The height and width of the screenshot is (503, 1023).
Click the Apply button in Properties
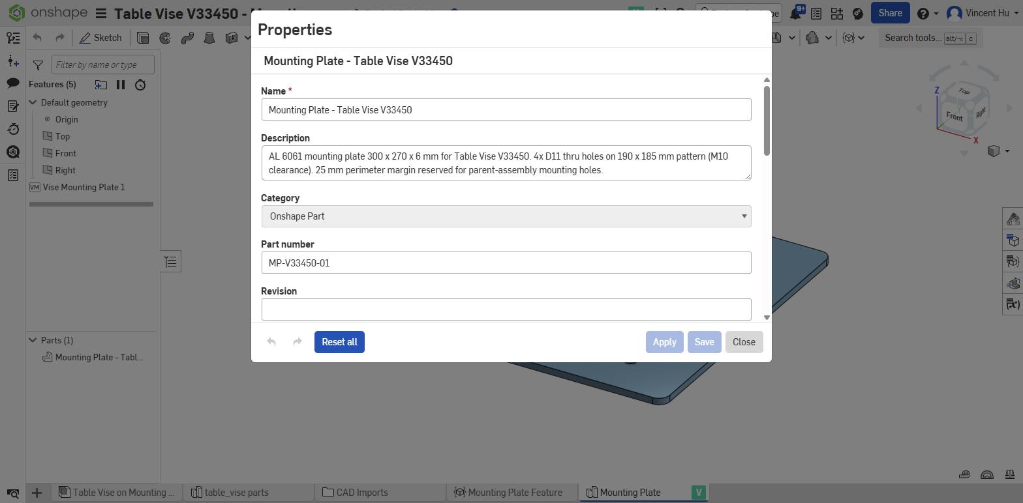click(x=664, y=342)
